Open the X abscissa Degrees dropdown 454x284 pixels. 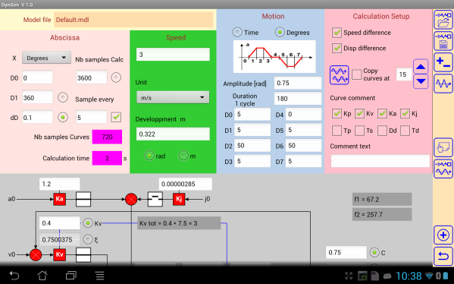tap(46, 58)
